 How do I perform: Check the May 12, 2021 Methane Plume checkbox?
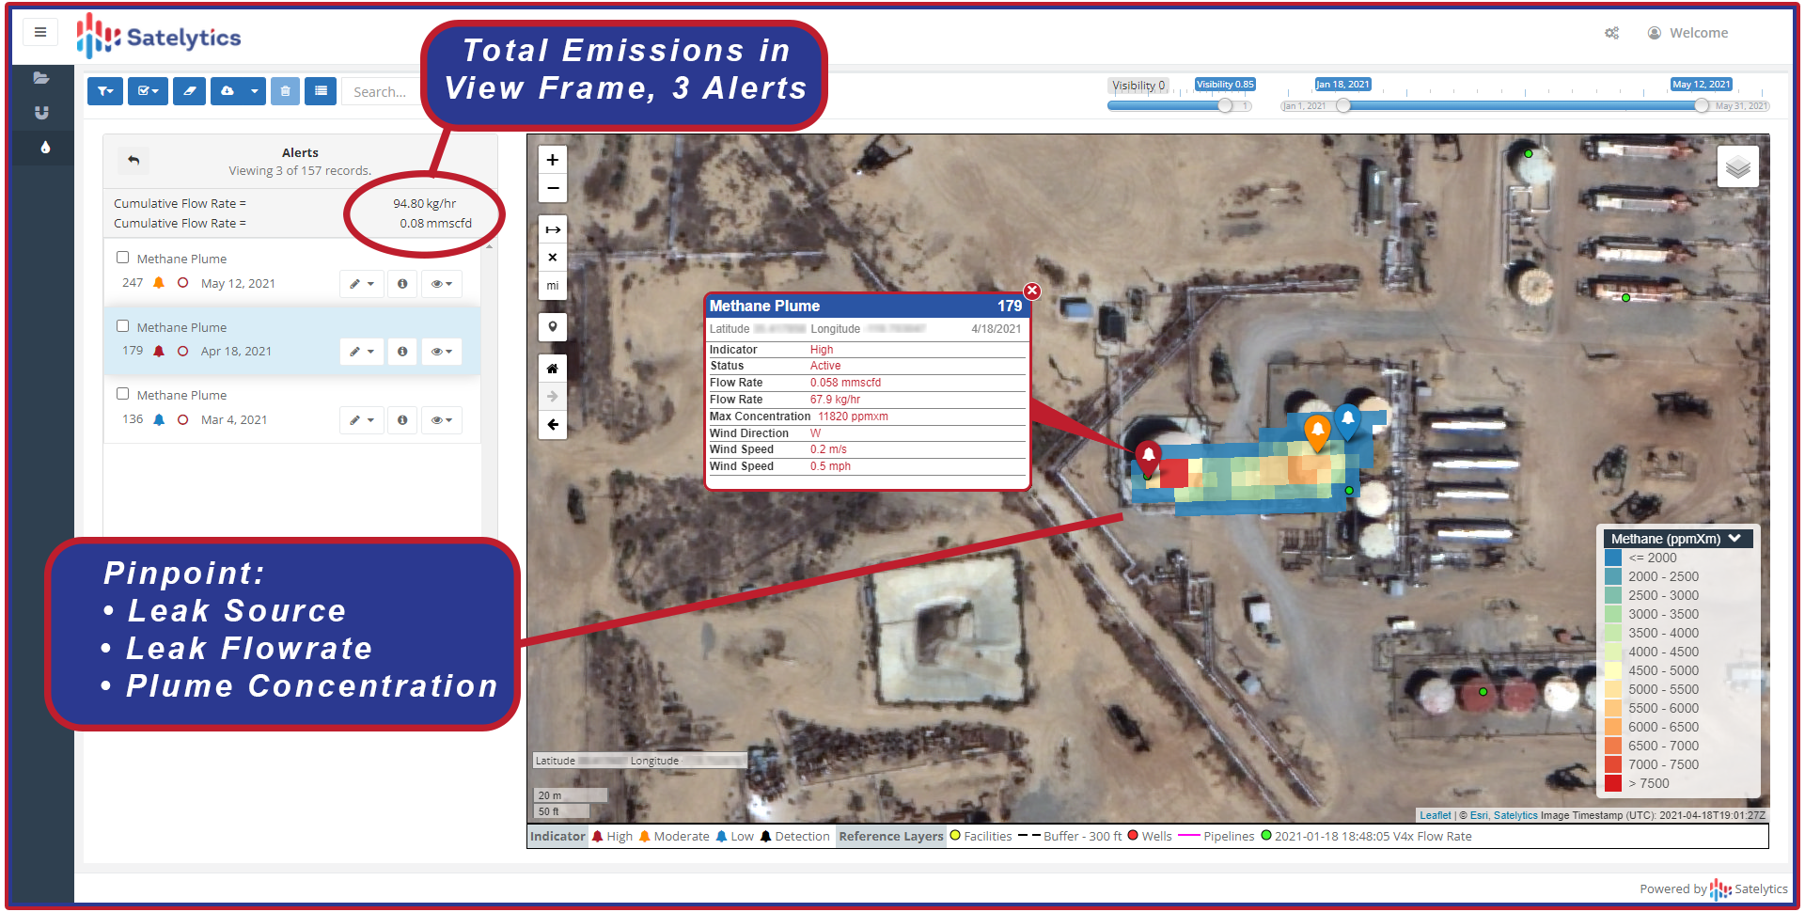122,258
